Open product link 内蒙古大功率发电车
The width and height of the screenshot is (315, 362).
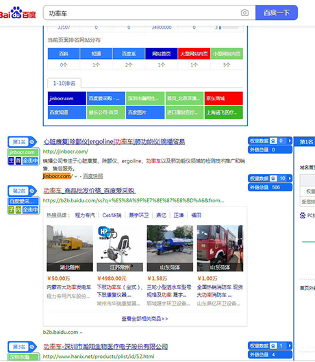click(x=68, y=287)
